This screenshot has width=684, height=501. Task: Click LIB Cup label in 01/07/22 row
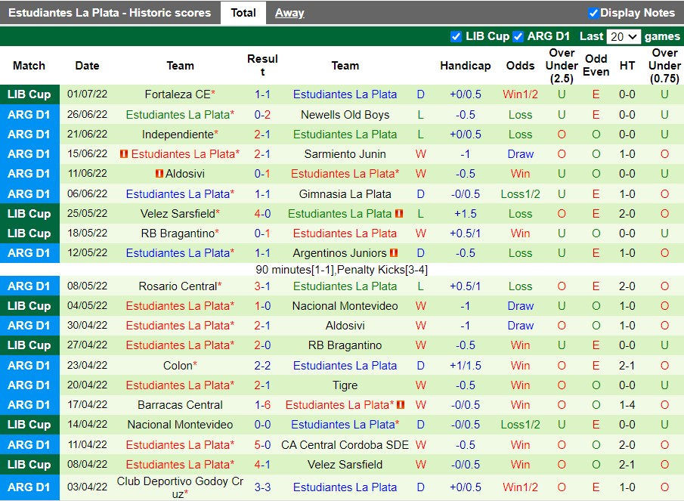pyautogui.click(x=29, y=94)
